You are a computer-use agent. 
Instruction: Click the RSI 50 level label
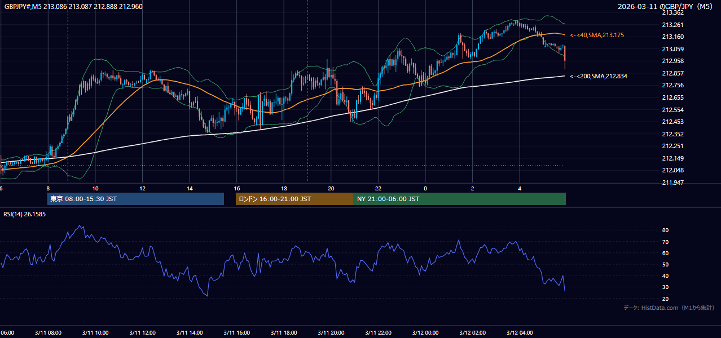click(x=665, y=264)
